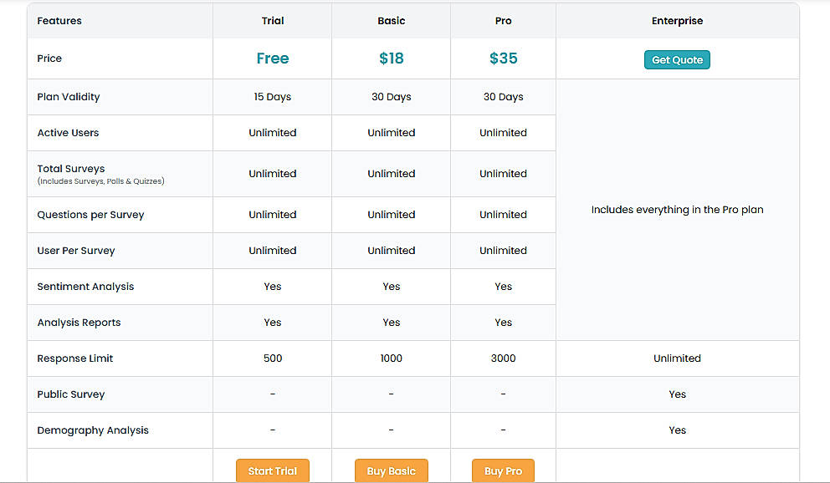Click the $18 Basic price

392,58
